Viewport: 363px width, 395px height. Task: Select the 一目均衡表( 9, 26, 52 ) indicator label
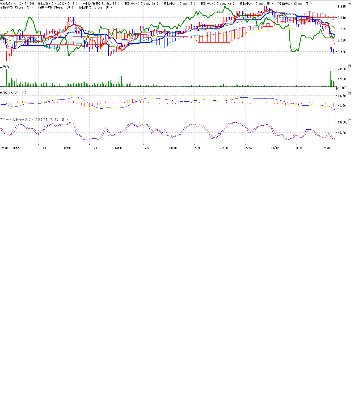pyautogui.click(x=101, y=4)
